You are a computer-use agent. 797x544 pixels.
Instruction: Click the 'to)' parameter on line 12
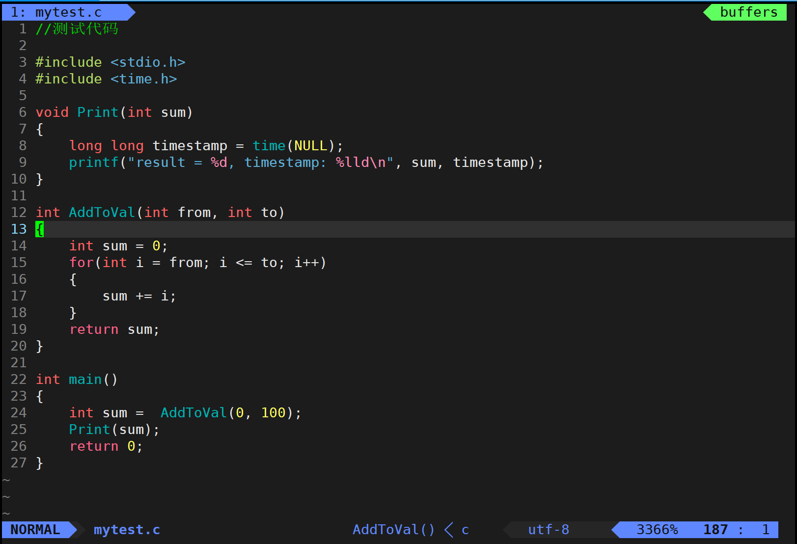coord(273,213)
